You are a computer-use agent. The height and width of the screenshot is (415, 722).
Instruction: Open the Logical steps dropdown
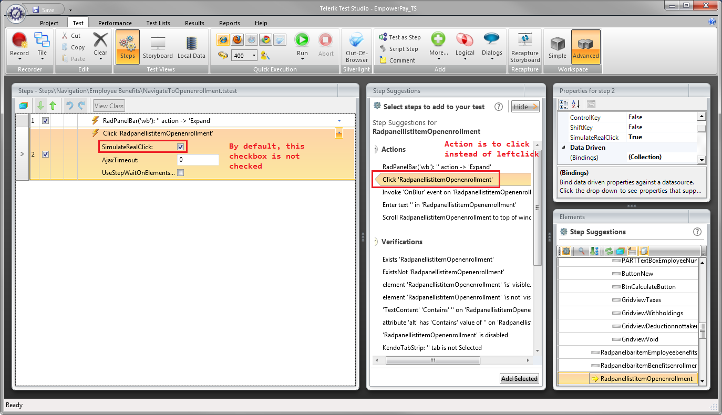[x=465, y=59]
